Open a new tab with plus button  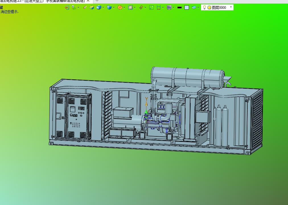pos(97,1)
